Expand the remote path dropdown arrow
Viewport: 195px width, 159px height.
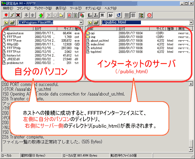191,22
